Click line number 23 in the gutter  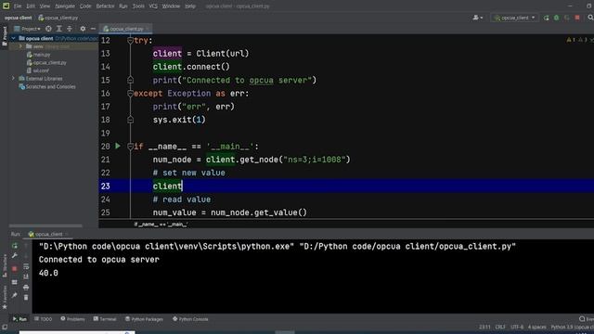(x=105, y=186)
